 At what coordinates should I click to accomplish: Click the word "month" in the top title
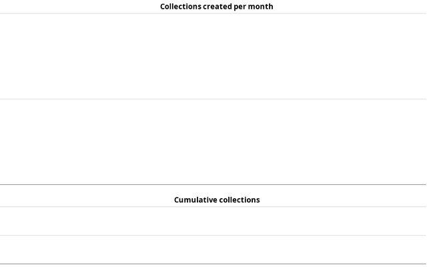[261, 7]
